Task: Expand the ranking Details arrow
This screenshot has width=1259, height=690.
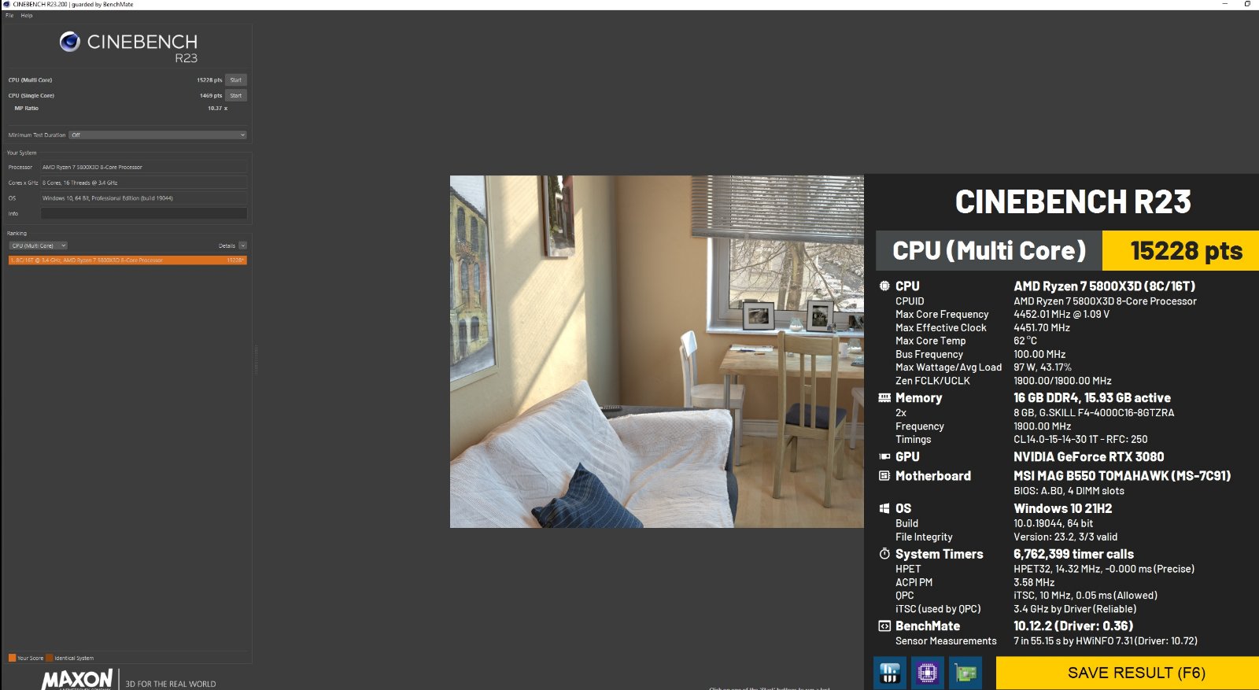Action: pos(243,245)
